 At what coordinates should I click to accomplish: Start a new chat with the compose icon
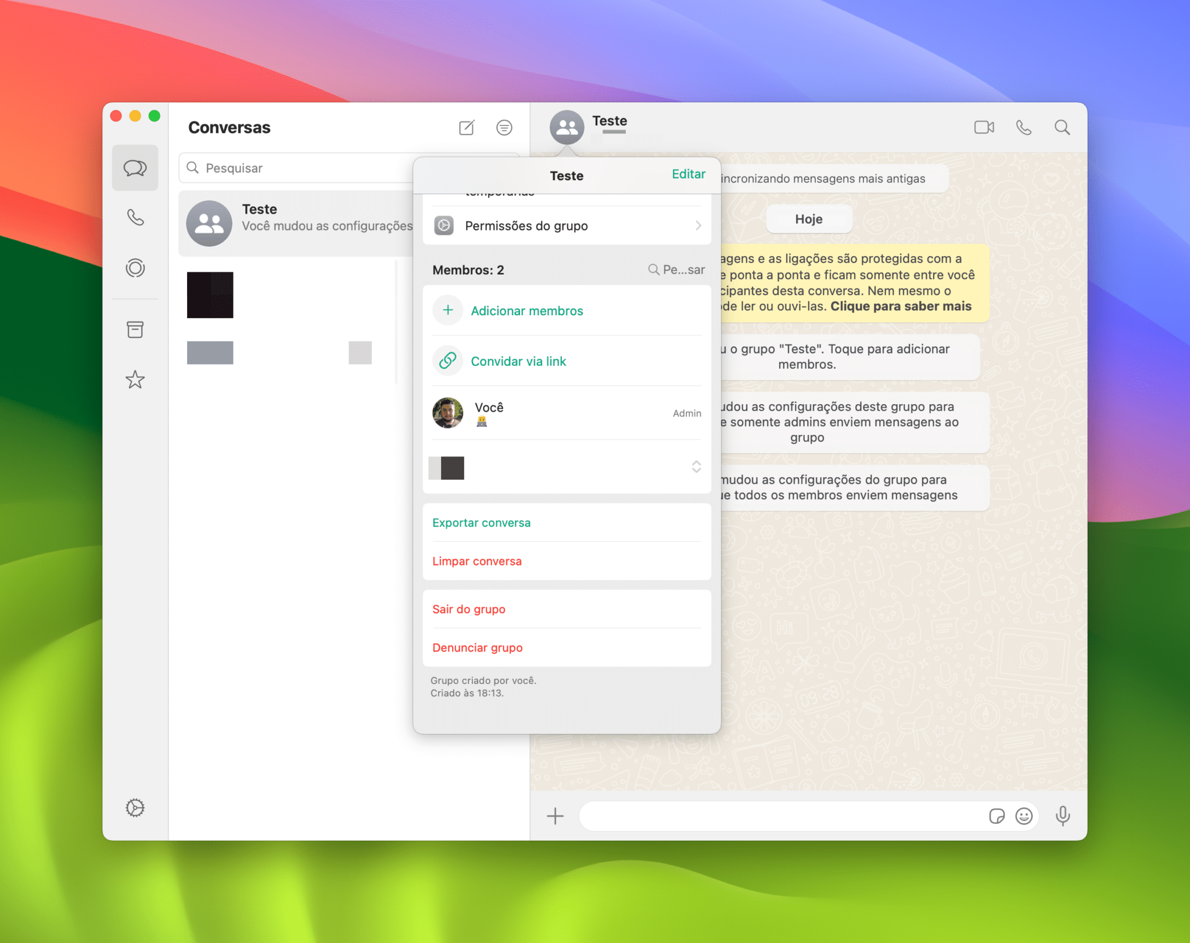pos(467,127)
